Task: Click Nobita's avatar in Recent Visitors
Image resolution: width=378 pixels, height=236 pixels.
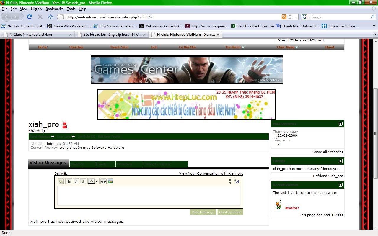Action: click(279, 204)
